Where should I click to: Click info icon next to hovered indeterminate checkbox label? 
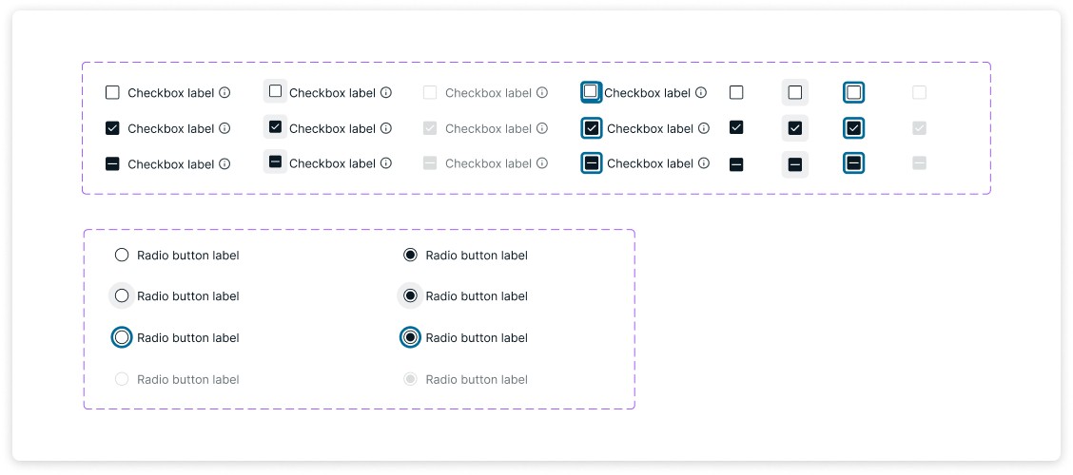click(x=386, y=163)
